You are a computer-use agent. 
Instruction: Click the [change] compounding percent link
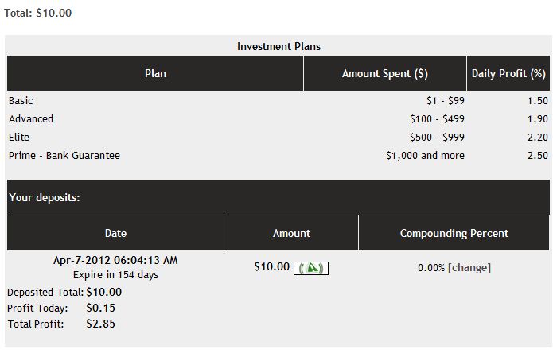469,268
